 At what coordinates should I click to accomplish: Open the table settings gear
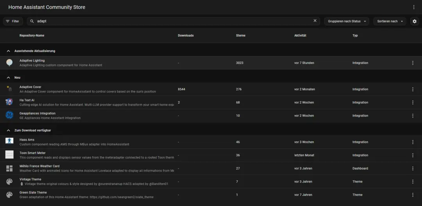pyautogui.click(x=415, y=21)
